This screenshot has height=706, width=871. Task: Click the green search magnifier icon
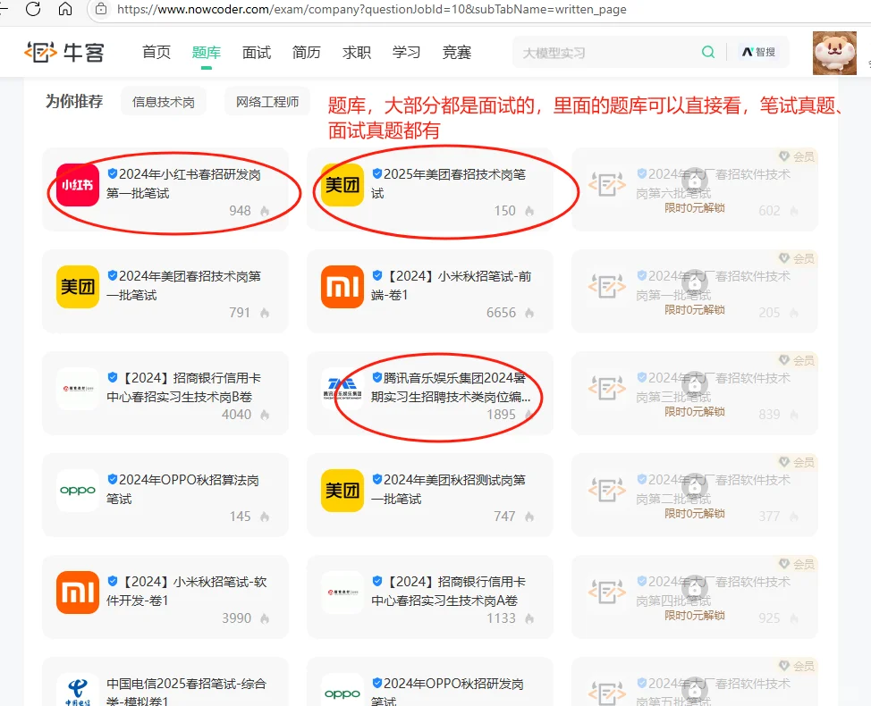[x=708, y=52]
